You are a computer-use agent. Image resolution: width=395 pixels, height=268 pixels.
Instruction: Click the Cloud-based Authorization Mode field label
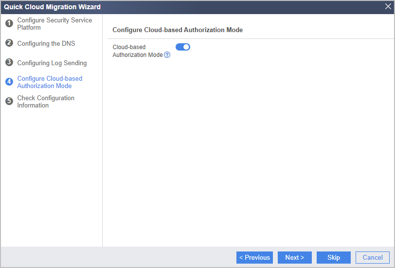pos(138,51)
